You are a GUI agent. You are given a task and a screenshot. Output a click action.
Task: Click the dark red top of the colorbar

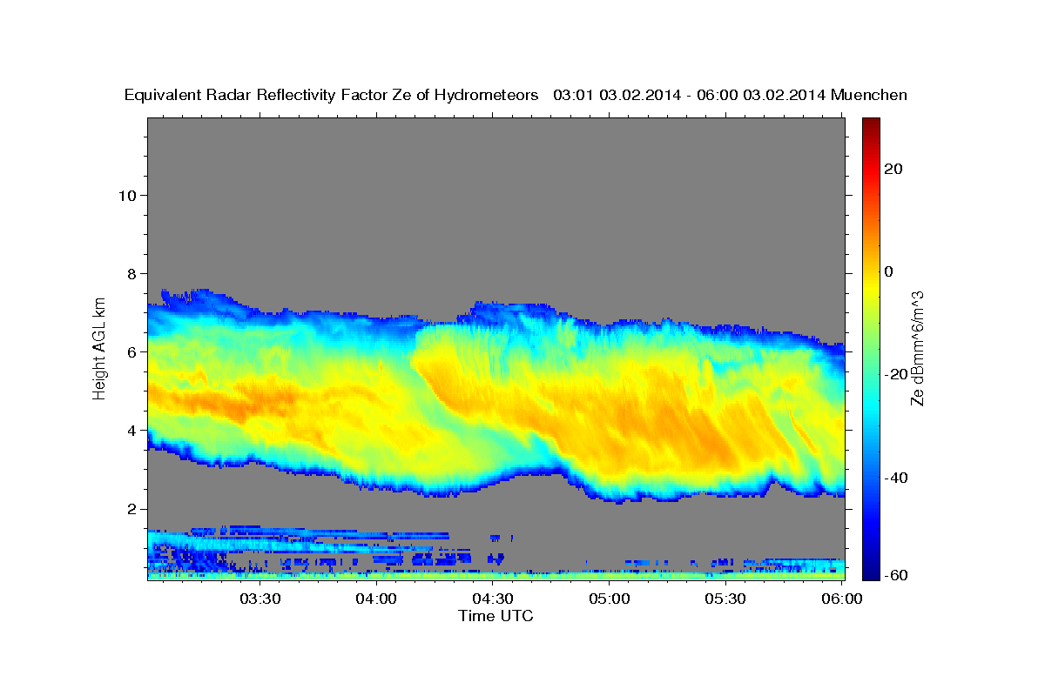tap(871, 124)
